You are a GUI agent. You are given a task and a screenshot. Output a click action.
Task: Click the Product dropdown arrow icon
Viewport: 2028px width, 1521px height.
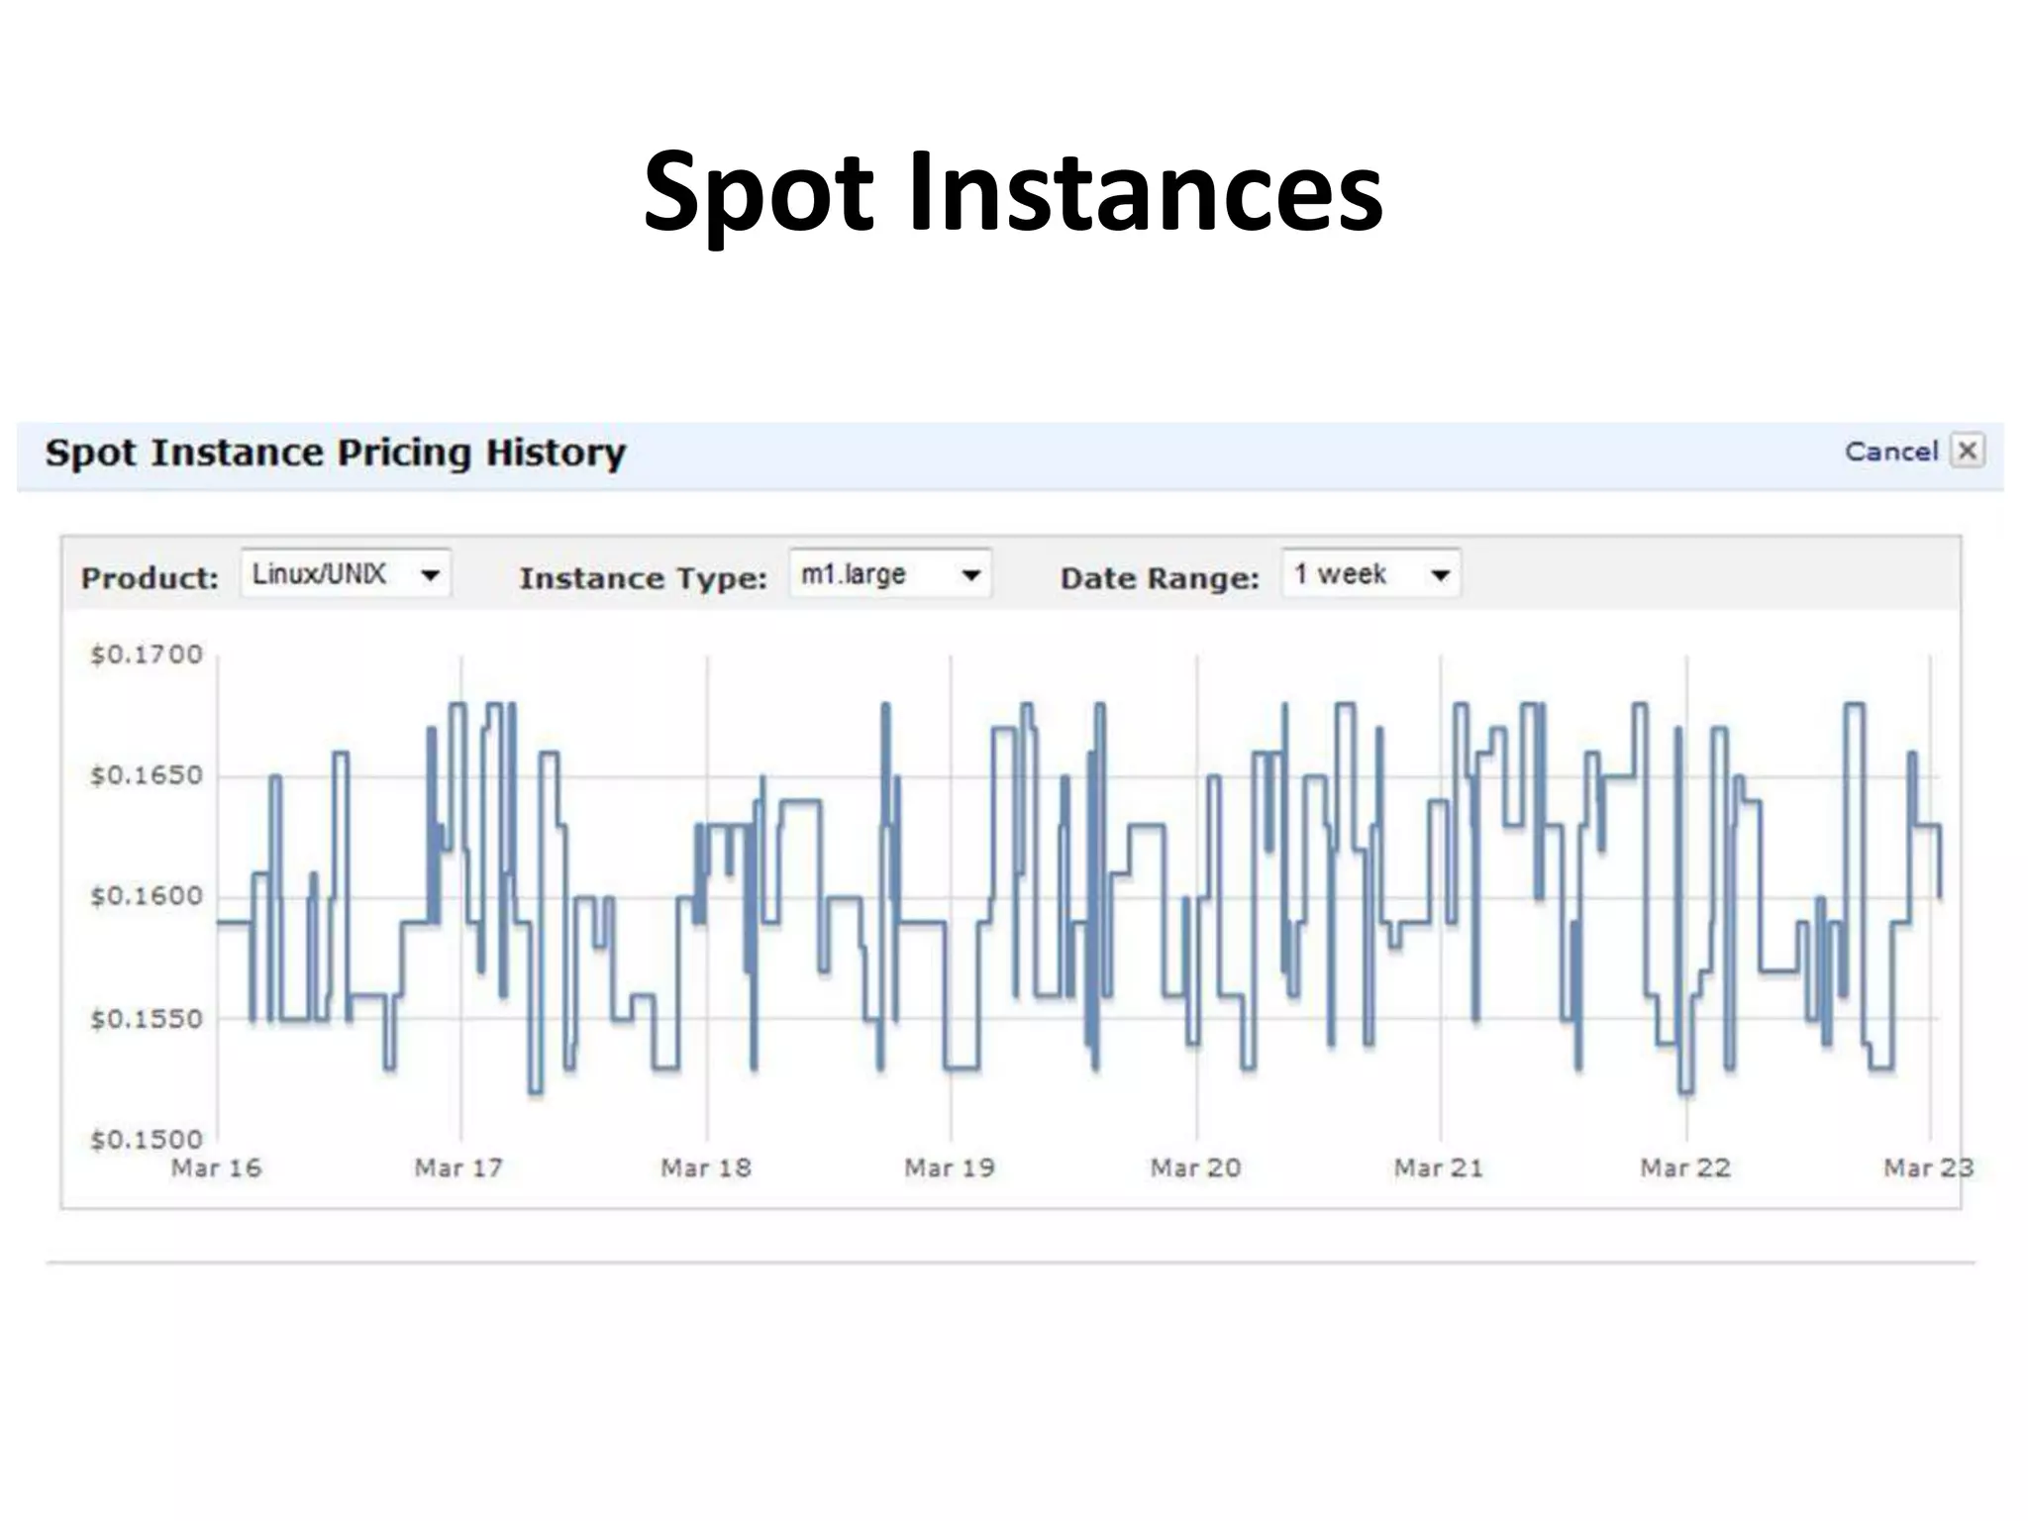pyautogui.click(x=431, y=575)
